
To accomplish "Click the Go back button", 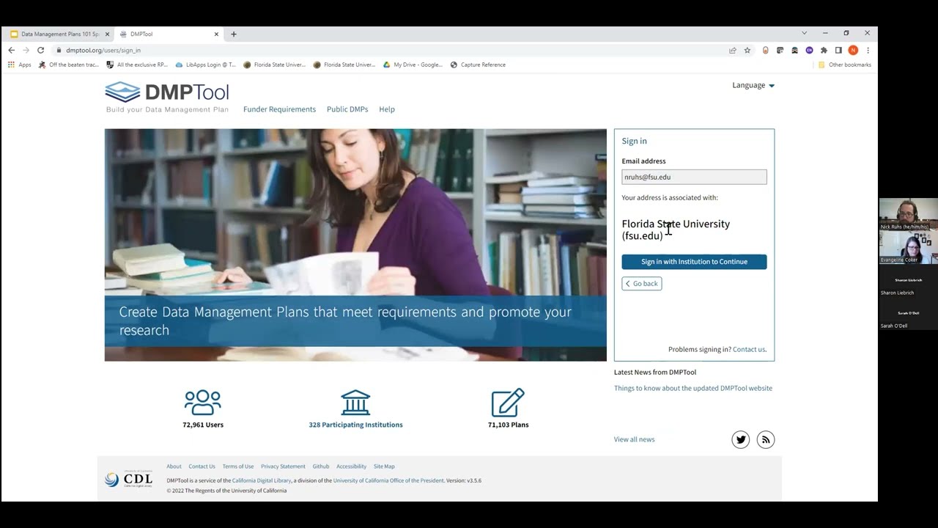I will [x=642, y=284].
